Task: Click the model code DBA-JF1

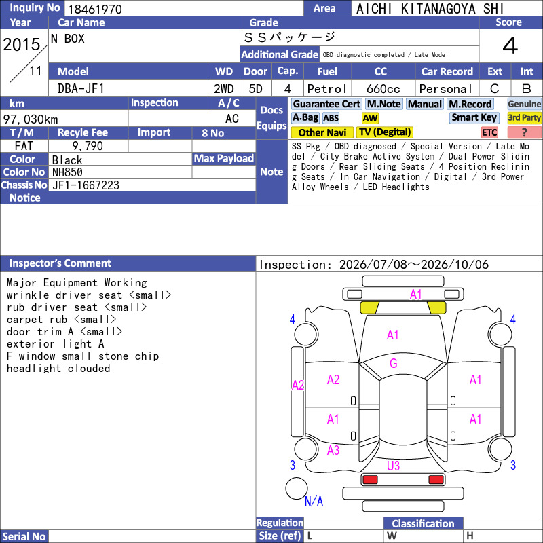Action: click(81, 89)
